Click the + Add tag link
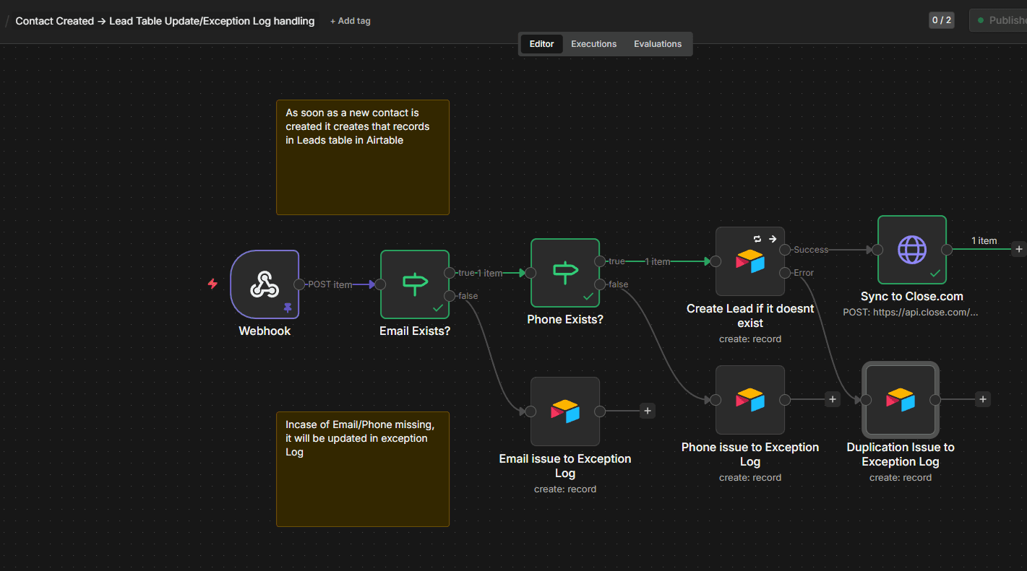Screen dimensions: 1027x571 pos(351,21)
